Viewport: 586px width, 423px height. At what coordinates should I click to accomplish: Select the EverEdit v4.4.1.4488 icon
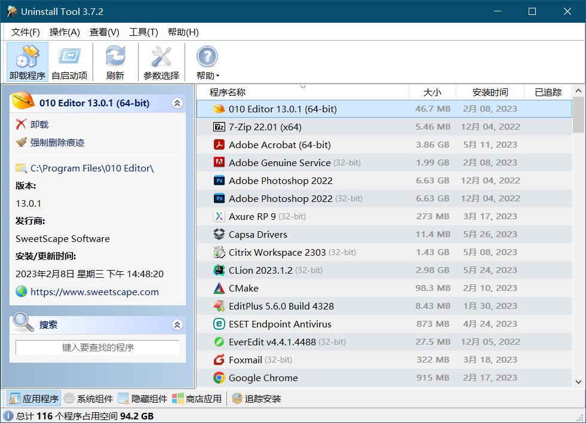pos(219,342)
